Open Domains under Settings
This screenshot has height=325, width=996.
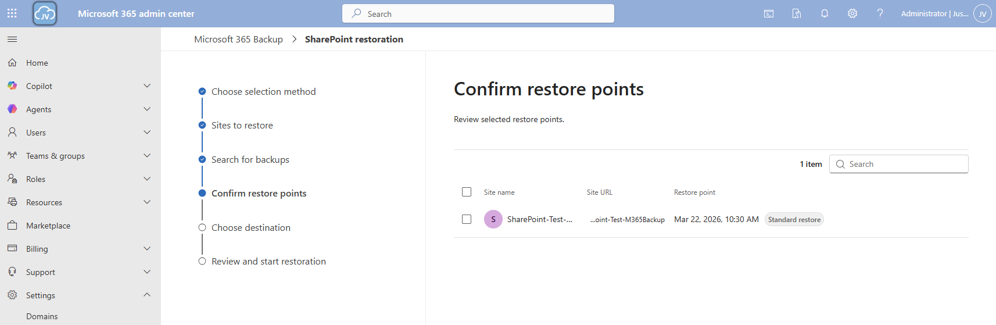[x=42, y=316]
